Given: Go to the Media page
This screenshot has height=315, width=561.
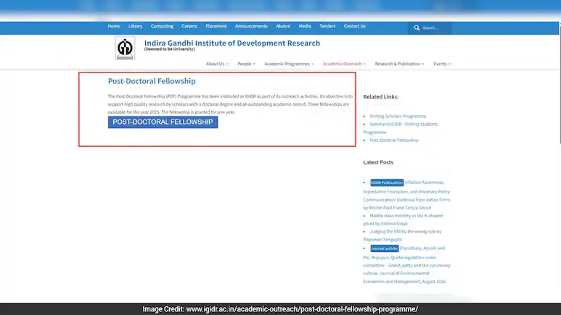Looking at the screenshot, I should point(305,26).
